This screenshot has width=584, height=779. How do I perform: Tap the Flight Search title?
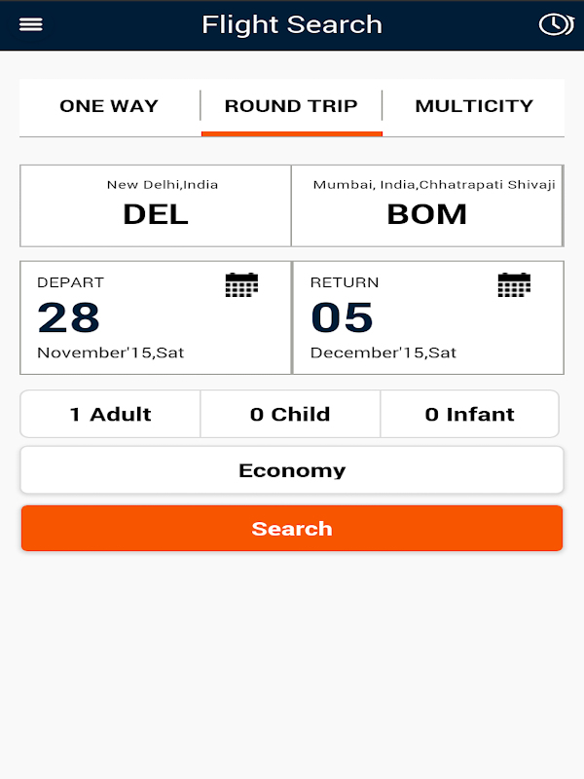(292, 25)
